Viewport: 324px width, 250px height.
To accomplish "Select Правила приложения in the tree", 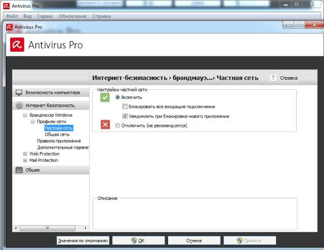I will [x=59, y=141].
